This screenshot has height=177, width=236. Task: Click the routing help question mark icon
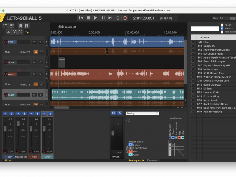coord(128,121)
